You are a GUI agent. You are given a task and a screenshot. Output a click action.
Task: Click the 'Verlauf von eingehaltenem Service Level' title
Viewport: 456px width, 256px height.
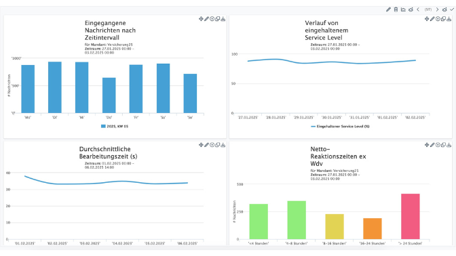click(326, 30)
